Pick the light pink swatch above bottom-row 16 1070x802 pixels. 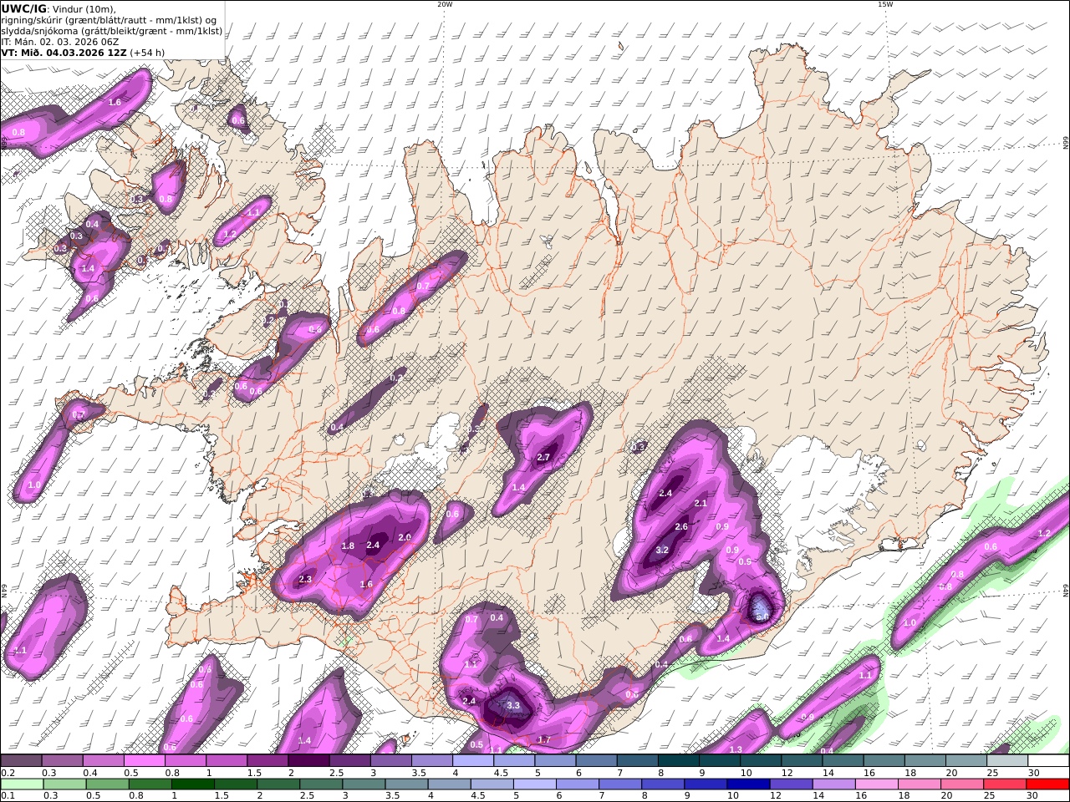pyautogui.click(x=876, y=784)
